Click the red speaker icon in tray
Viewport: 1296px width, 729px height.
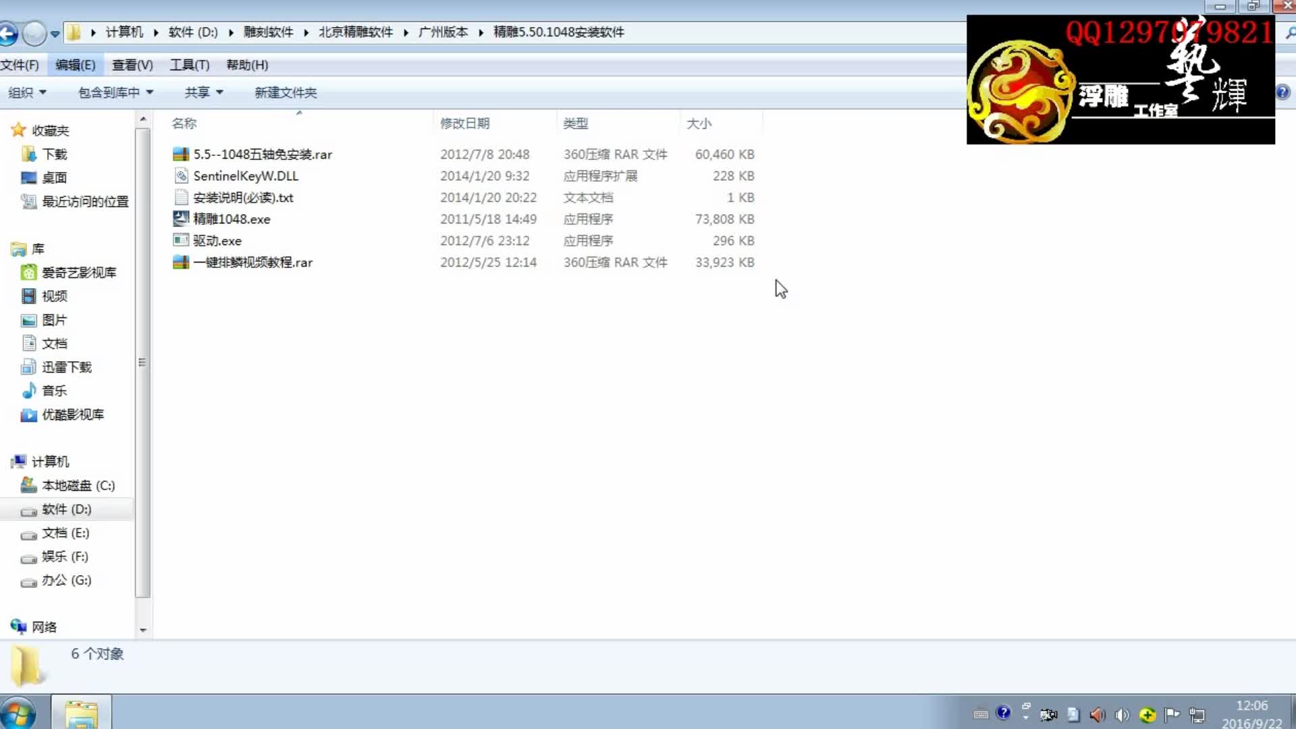click(1098, 714)
